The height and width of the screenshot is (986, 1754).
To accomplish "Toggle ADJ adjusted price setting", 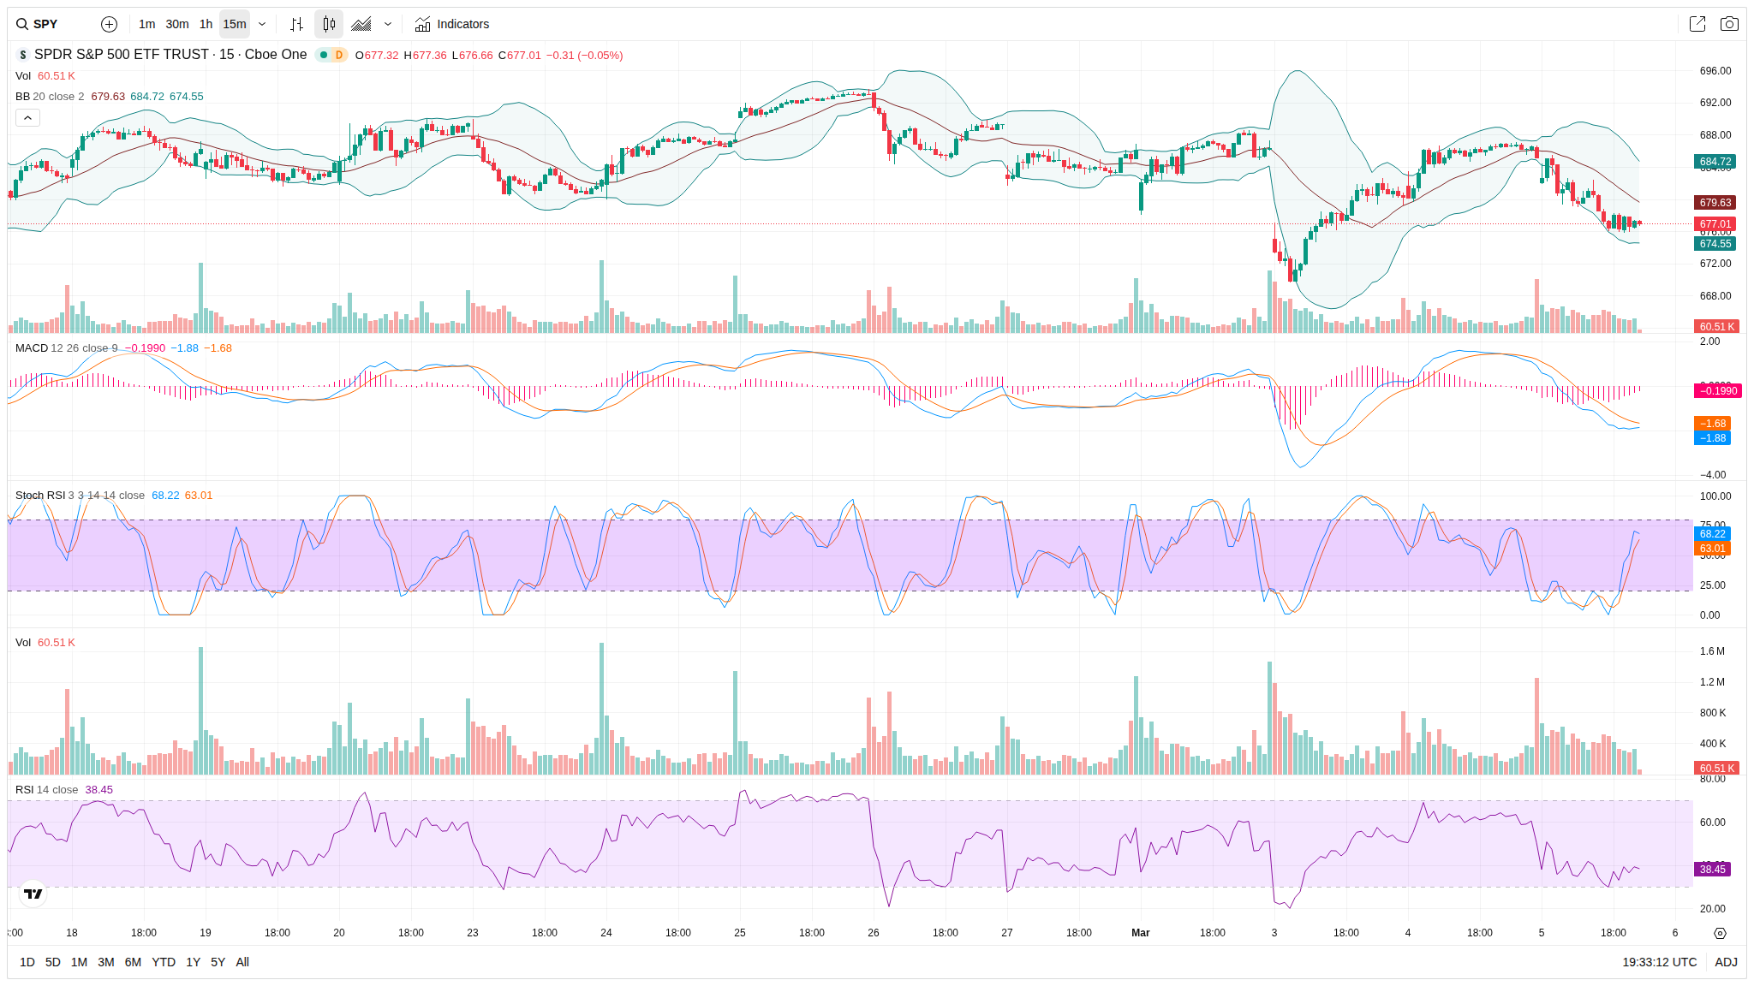I will [x=1726, y=962].
